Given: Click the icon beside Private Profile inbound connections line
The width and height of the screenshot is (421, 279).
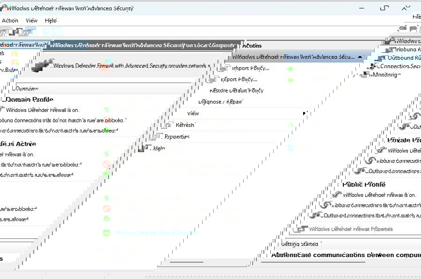Looking at the screenshot, I should coord(370,160).
